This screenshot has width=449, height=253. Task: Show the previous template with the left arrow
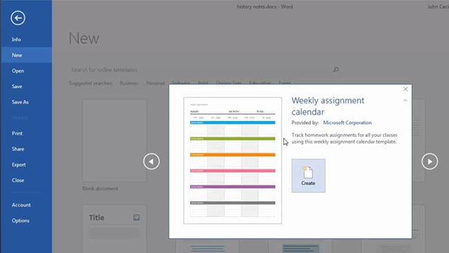tap(151, 161)
